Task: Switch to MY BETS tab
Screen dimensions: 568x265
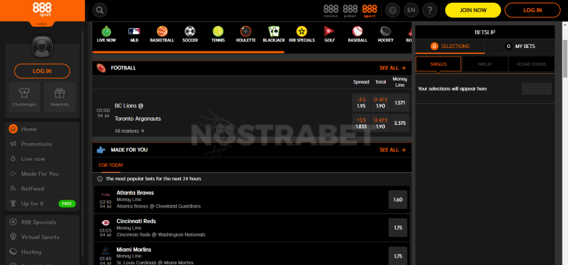Action: [520, 46]
